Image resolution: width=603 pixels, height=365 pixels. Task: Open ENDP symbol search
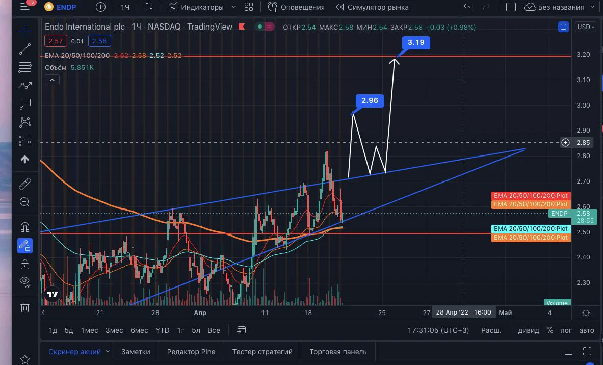coord(60,7)
